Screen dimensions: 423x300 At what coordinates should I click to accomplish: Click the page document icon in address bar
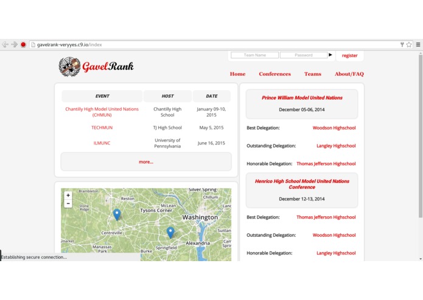(33, 45)
